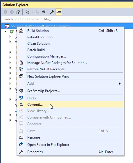Viewport: 133px width, 163px height.
Task: Click the Pending Changes Filter clock icon
Action: pyautogui.click(x=28, y=12)
